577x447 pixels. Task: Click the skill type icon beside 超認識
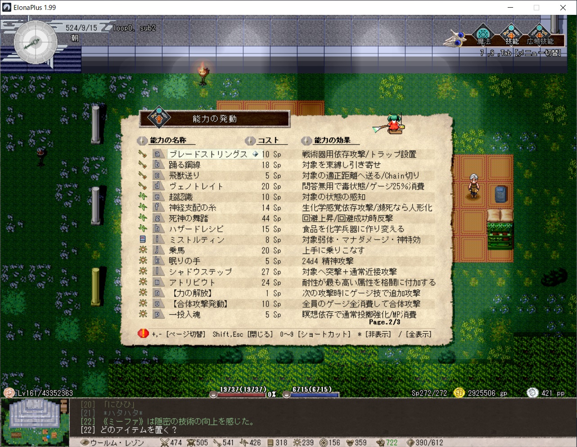(x=143, y=197)
